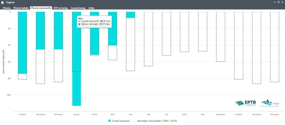Open the Infos tab
Viewport: 285px width, 125px height.
91,8
